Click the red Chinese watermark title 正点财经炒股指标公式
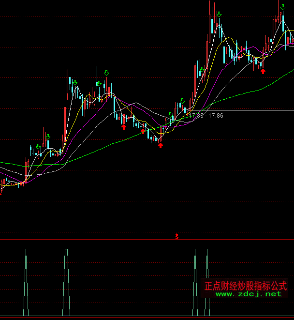 (245, 286)
